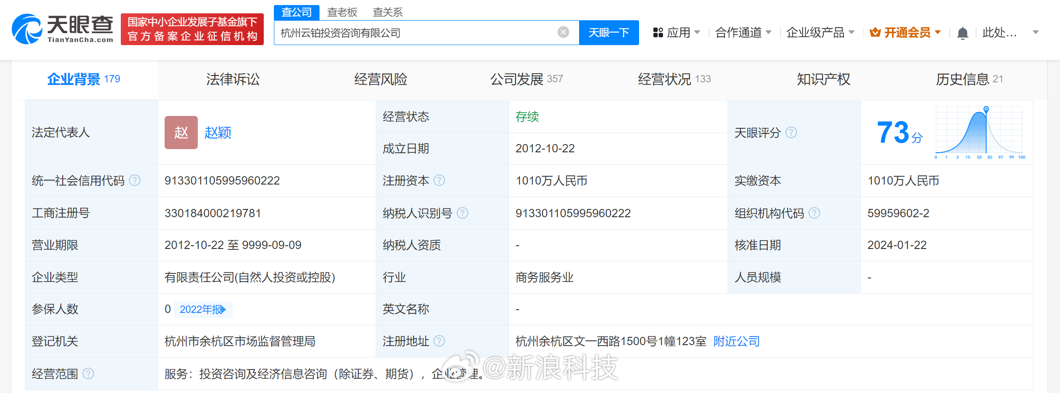Open legal representative 赵颖 link
The height and width of the screenshot is (393, 1060).
click(218, 133)
